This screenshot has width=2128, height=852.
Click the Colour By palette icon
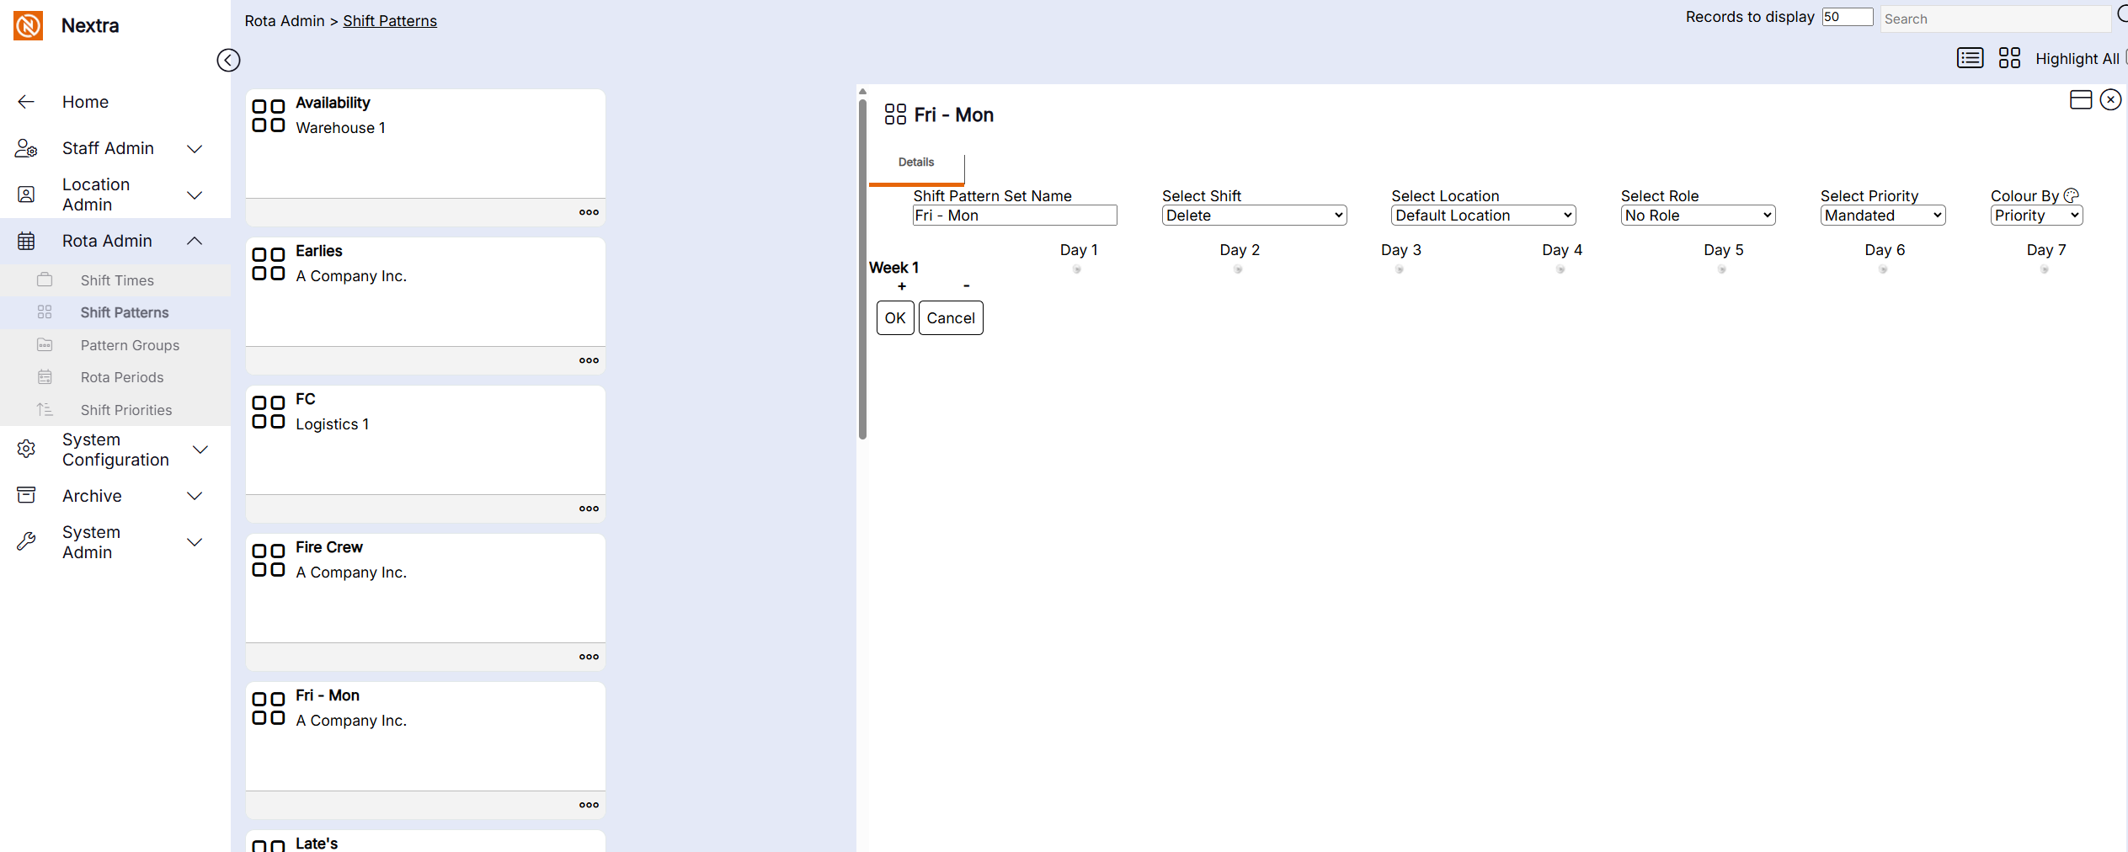tap(2071, 195)
